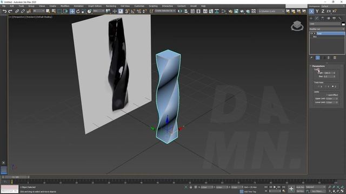Screen dimensions: 346x194
Task: Toggle the Angle Snap button
Action: pyautogui.click(x=133, y=11)
